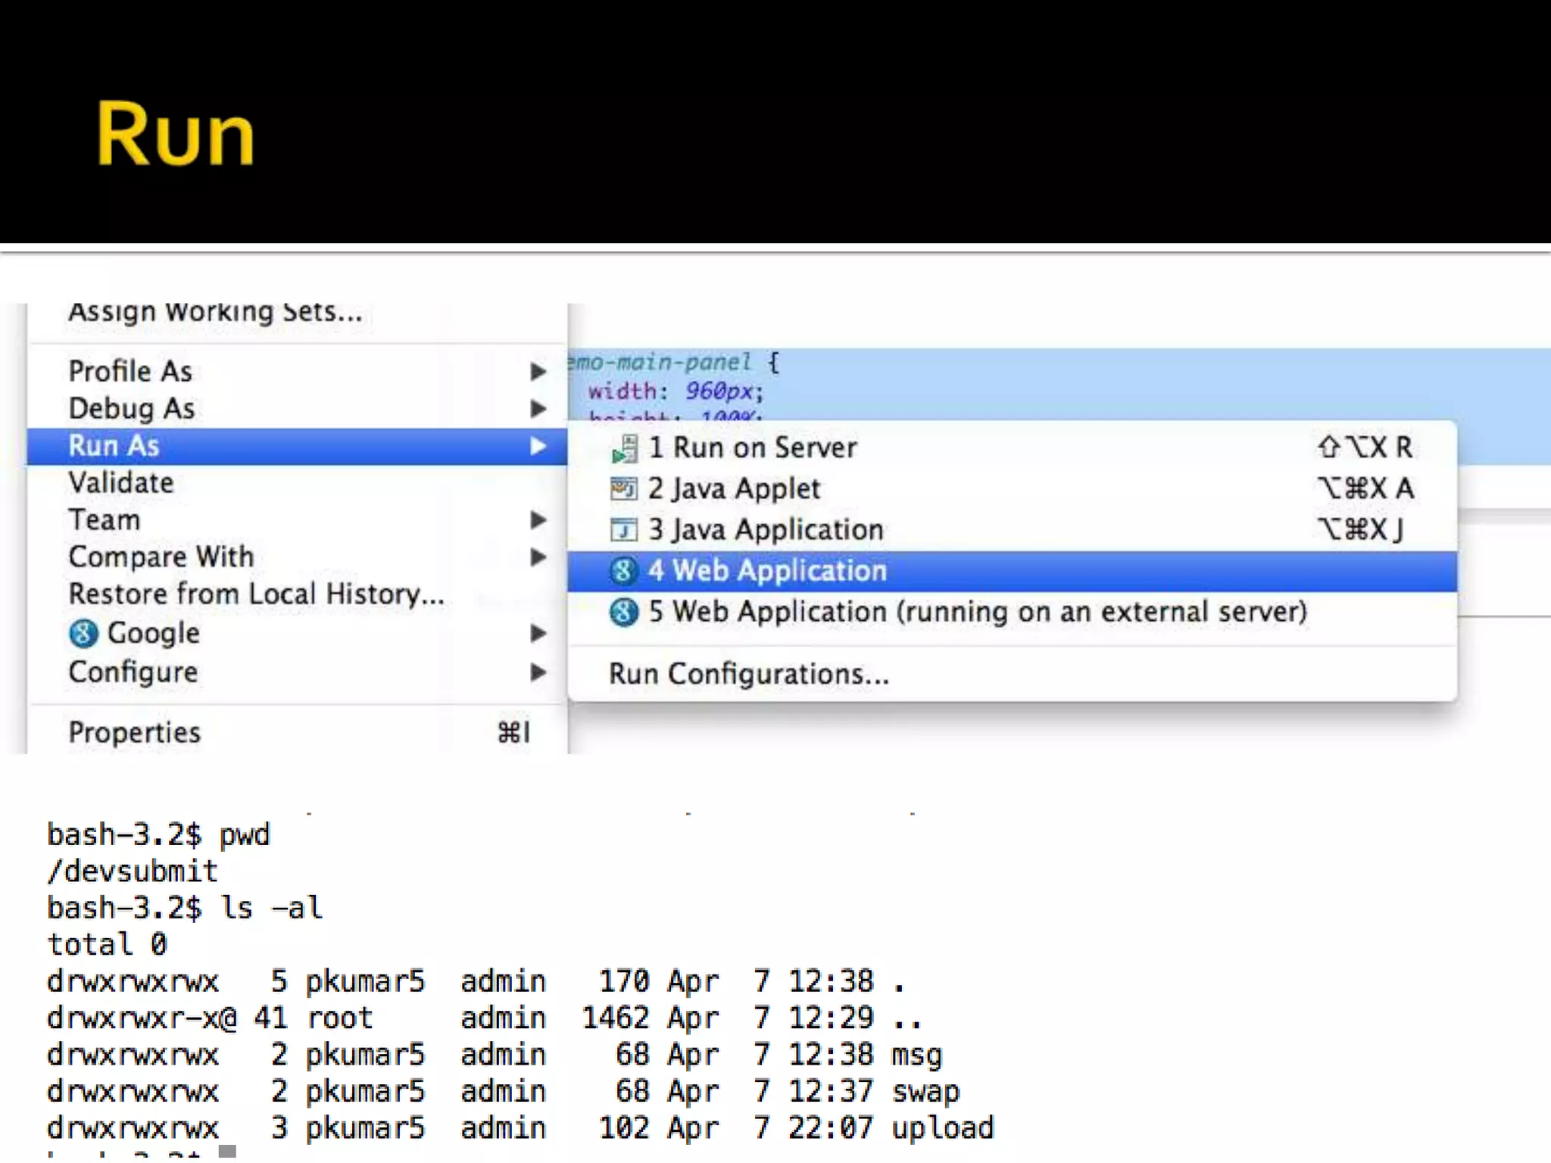1551x1163 pixels.
Task: Click the Java Applet icon
Action: (624, 489)
